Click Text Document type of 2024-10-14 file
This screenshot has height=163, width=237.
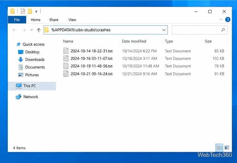tap(178, 51)
